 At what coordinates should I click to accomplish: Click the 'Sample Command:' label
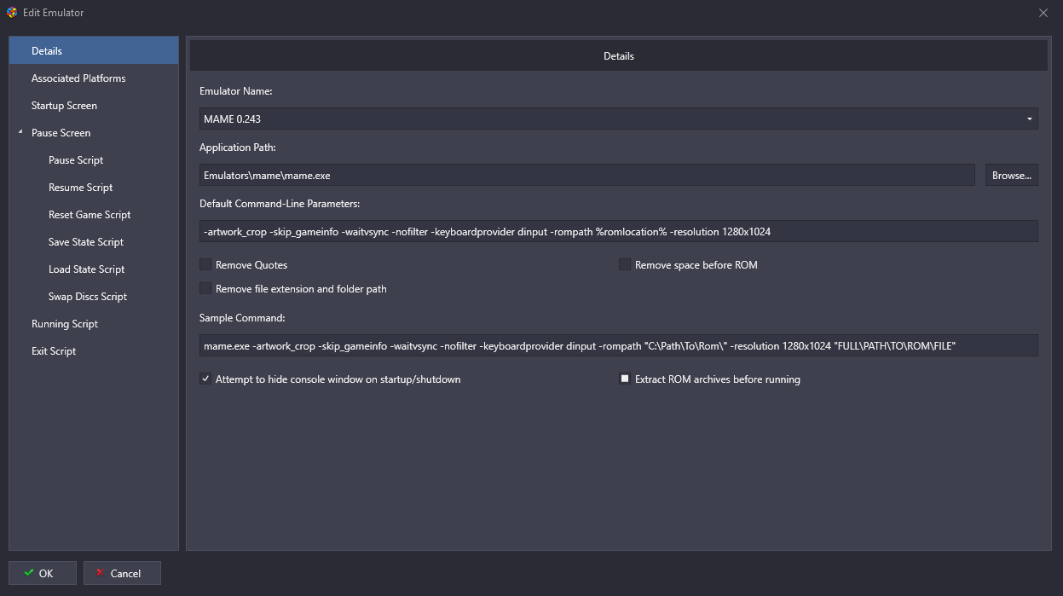[x=242, y=318]
